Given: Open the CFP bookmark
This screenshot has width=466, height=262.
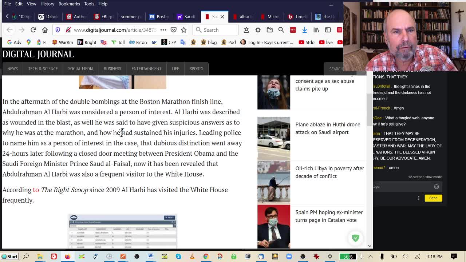Looking at the screenshot, I should tap(169, 42).
